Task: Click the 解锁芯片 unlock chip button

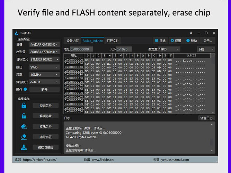Action: (45, 116)
